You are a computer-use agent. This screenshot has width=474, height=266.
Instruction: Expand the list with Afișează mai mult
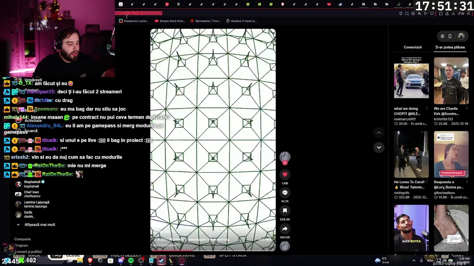[36, 225]
